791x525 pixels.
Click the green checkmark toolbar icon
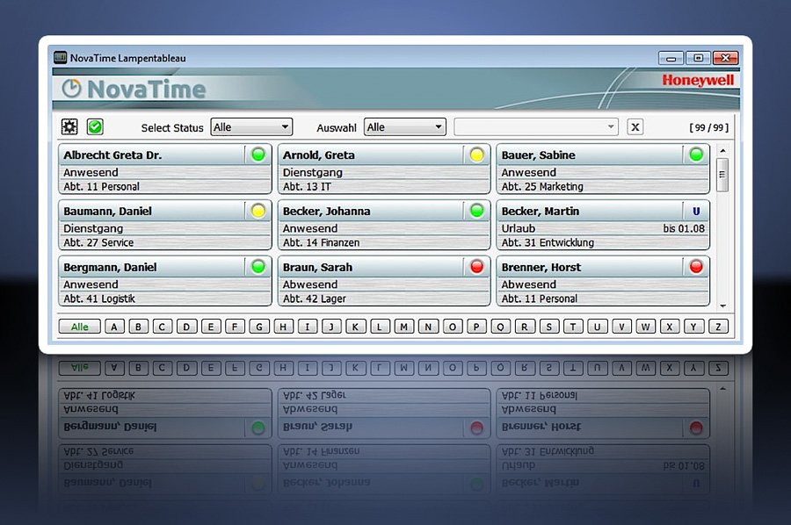(x=95, y=127)
